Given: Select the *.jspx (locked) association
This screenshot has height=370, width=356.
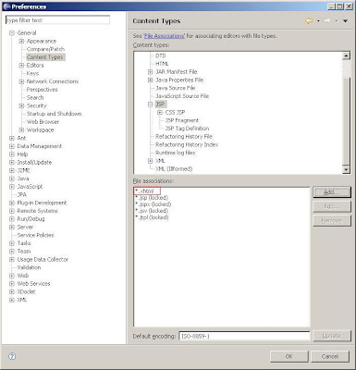Looking at the screenshot, I should click(153, 204).
